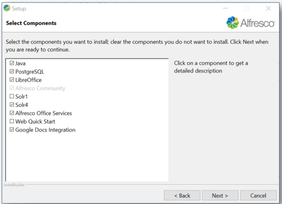Uncheck the LibreOffice checkbox
282x204 pixels.
(12, 80)
